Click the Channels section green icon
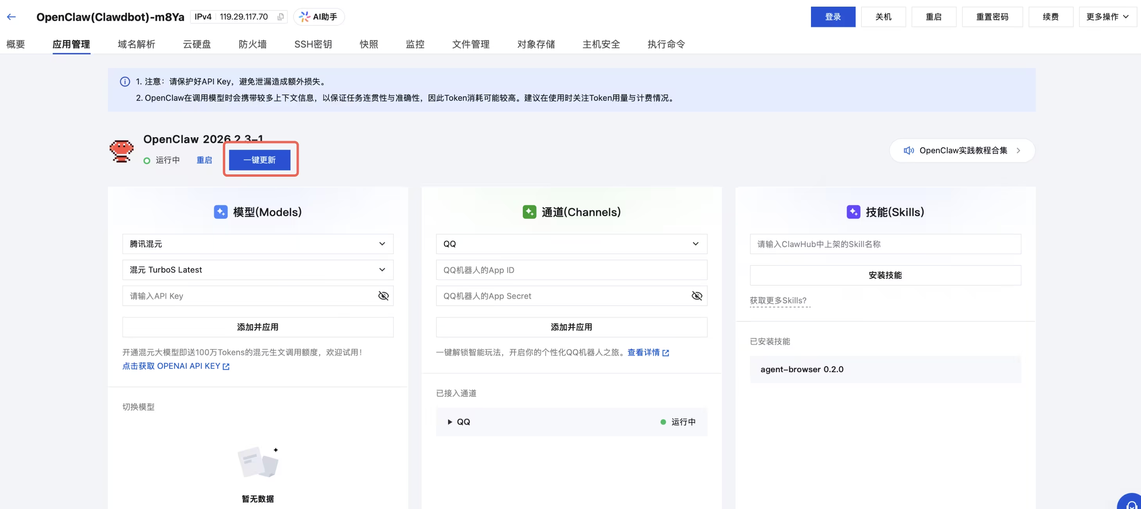This screenshot has height=509, width=1141. tap(529, 212)
